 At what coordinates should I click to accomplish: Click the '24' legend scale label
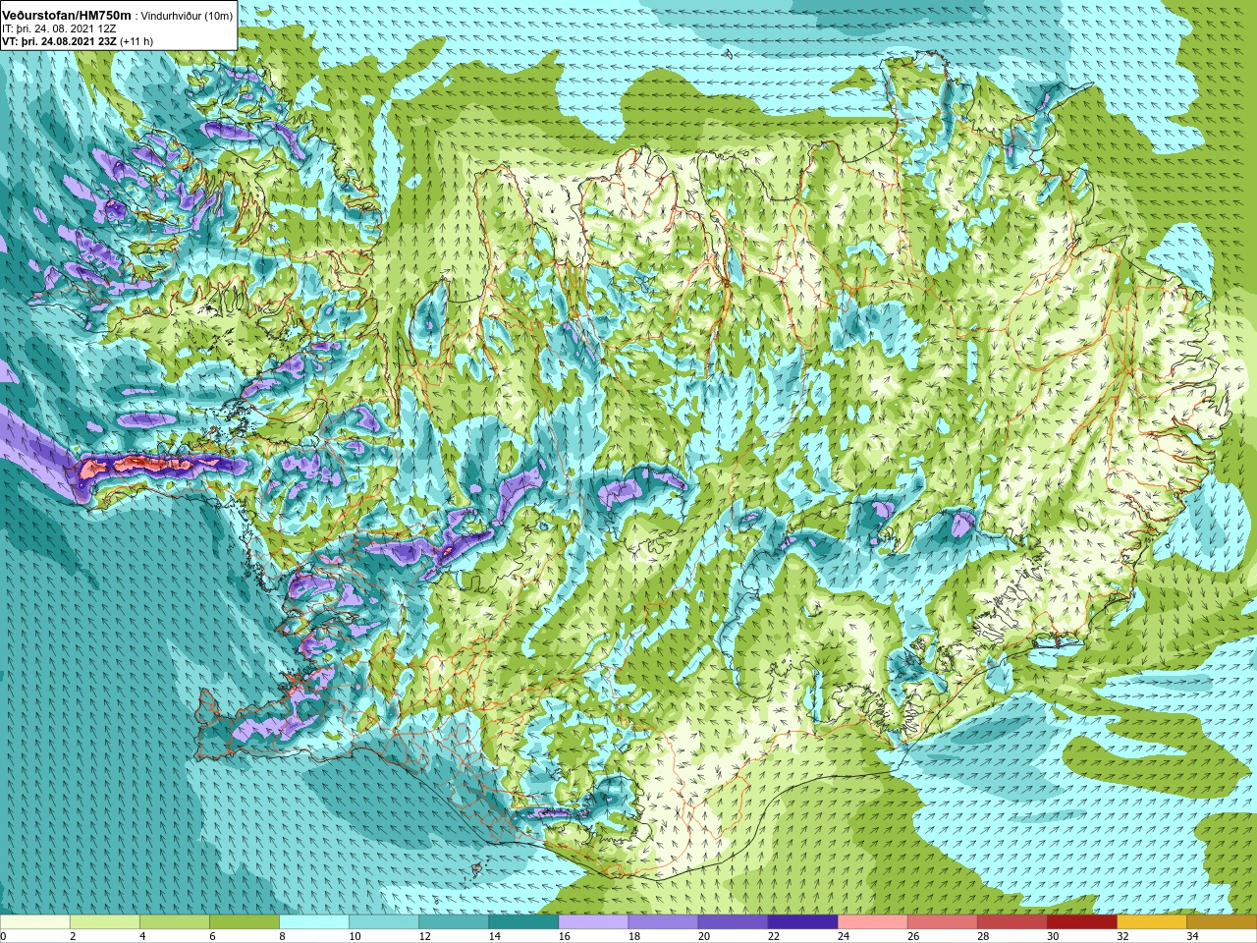(x=843, y=936)
